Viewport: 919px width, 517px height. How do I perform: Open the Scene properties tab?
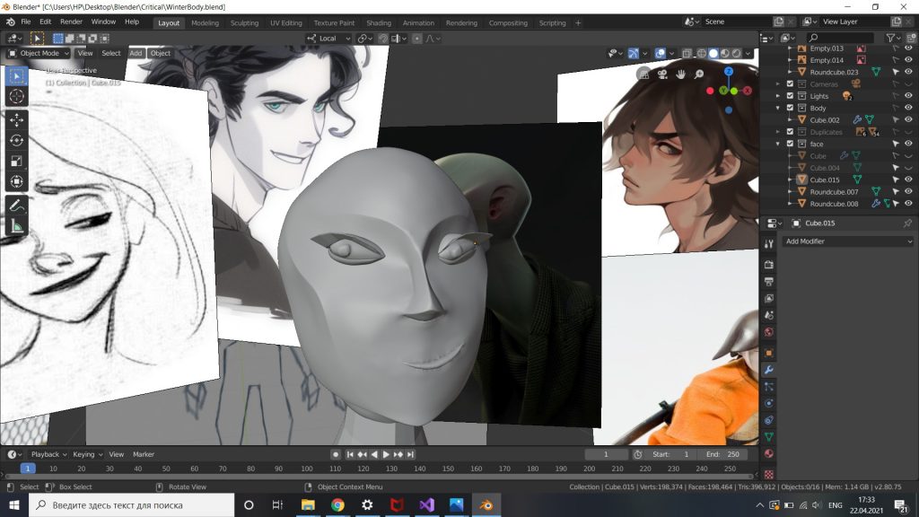pyautogui.click(x=769, y=315)
